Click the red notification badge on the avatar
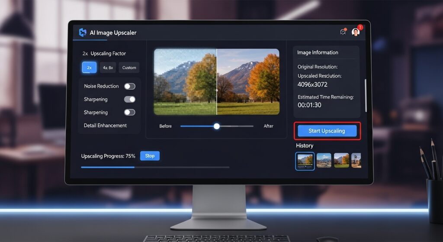The height and width of the screenshot is (242, 443). point(360,27)
